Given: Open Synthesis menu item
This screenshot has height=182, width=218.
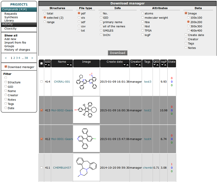Looking at the screenshot, I should pyautogui.click(x=11, y=17).
